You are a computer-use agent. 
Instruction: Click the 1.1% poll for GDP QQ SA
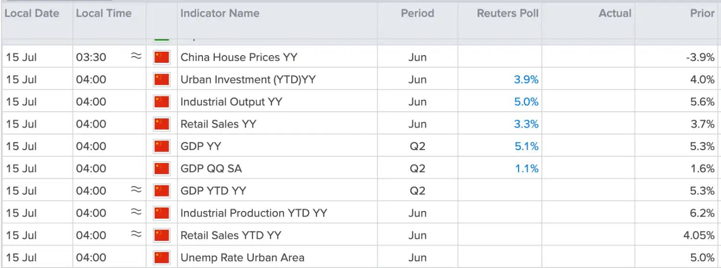[x=527, y=168]
